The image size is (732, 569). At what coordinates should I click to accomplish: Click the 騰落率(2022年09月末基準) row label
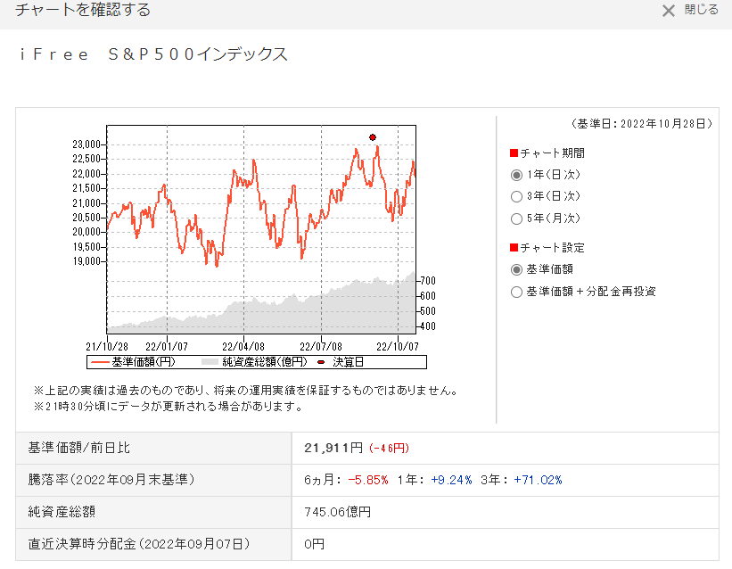point(111,480)
